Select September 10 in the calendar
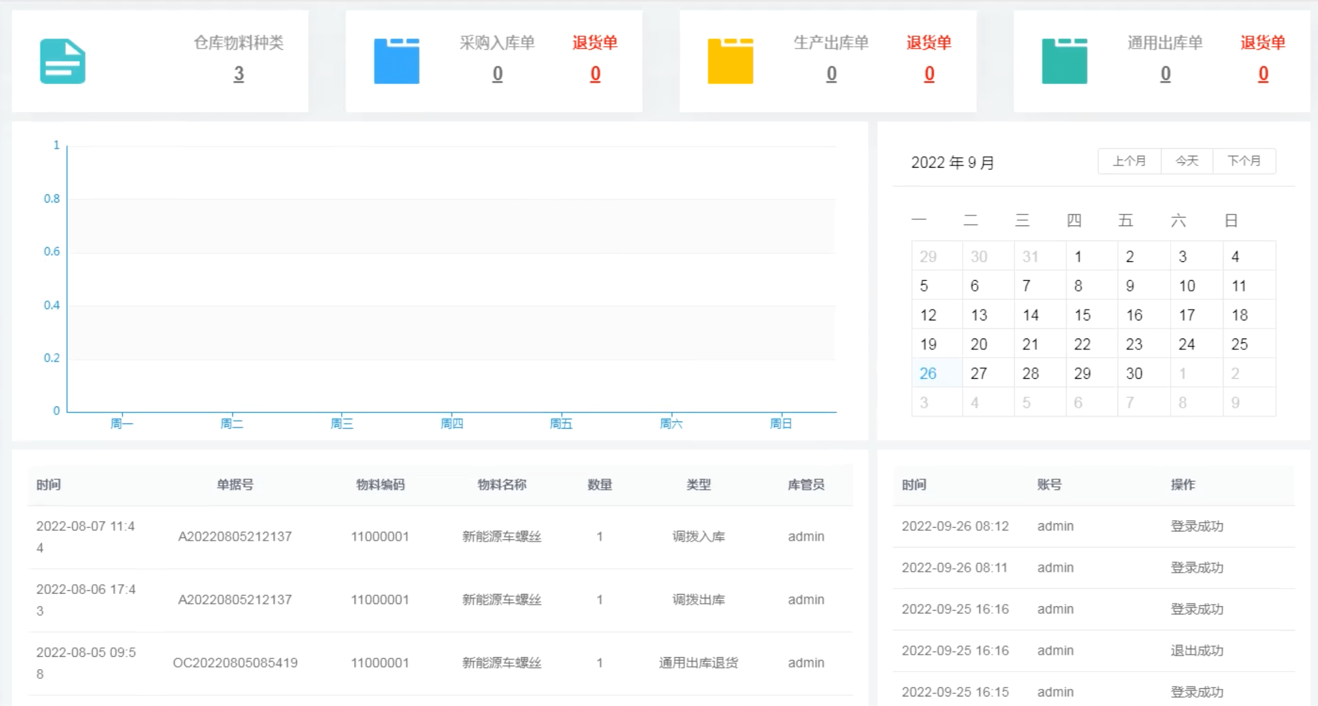 1196,286
